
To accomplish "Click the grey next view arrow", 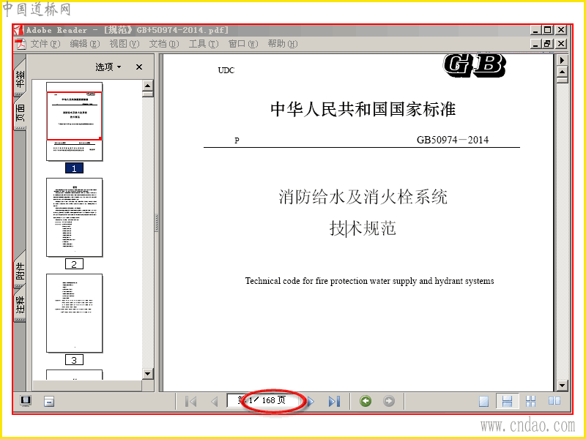I will [389, 401].
